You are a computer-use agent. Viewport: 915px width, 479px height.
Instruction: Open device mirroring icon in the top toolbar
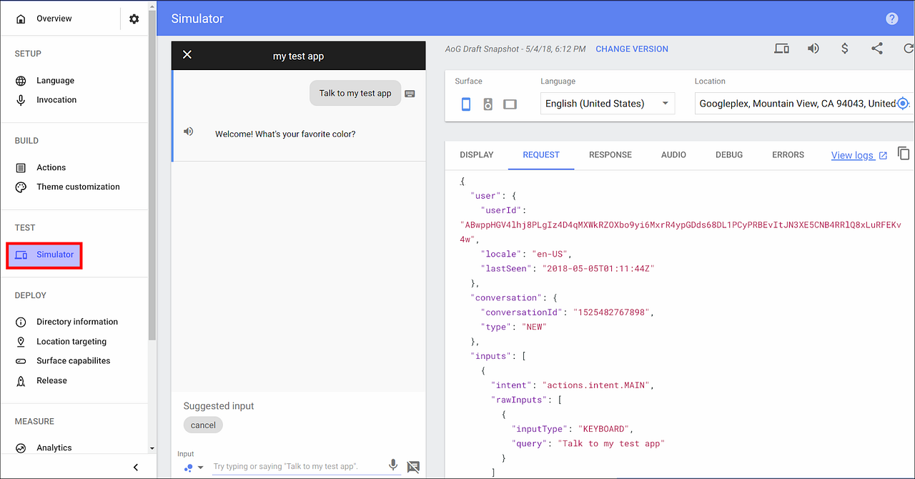click(x=781, y=49)
